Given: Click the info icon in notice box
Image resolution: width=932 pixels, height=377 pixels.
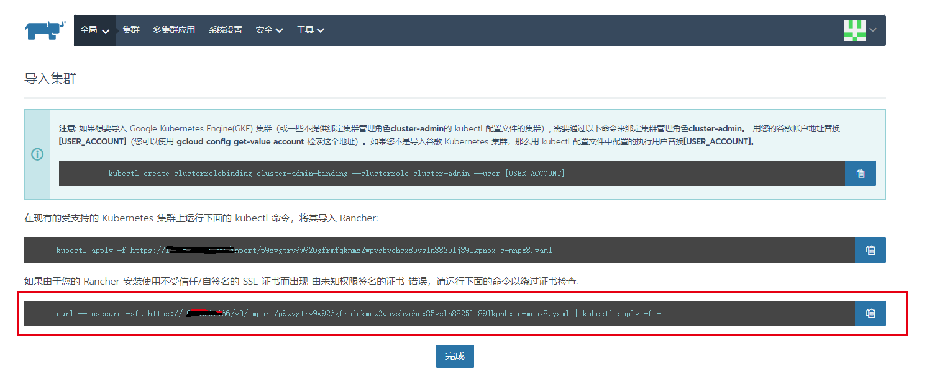Looking at the screenshot, I should [x=37, y=154].
